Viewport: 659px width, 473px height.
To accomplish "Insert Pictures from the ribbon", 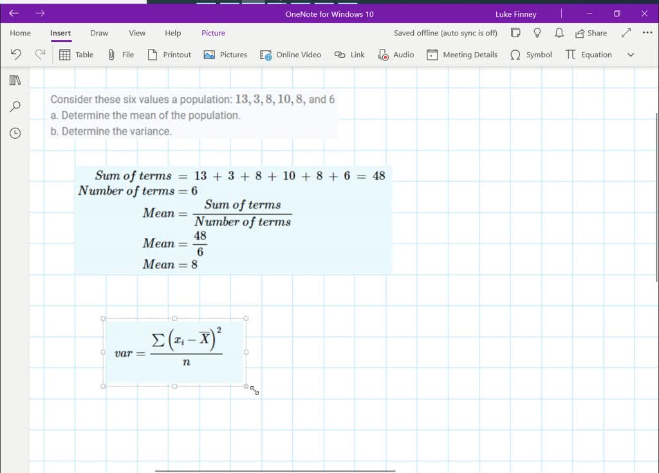I will click(225, 55).
